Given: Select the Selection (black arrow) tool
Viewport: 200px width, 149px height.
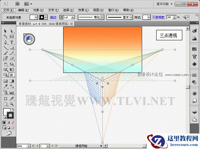Looking at the screenshot, I should point(5,31).
